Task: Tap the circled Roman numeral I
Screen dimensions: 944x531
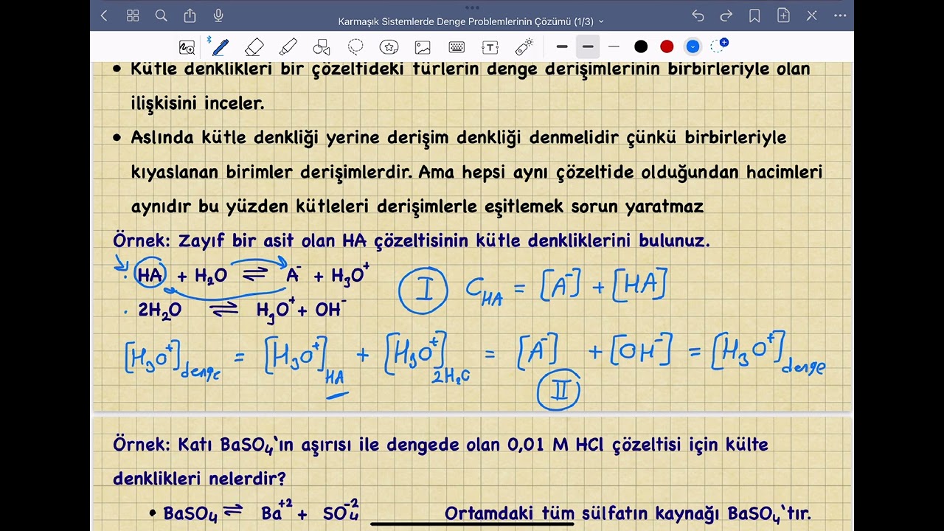Action: point(423,290)
